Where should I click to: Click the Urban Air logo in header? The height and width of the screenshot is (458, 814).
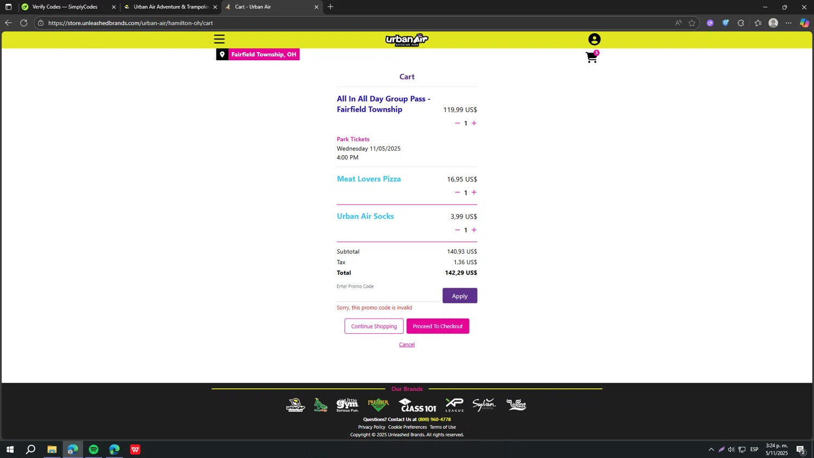[407, 40]
